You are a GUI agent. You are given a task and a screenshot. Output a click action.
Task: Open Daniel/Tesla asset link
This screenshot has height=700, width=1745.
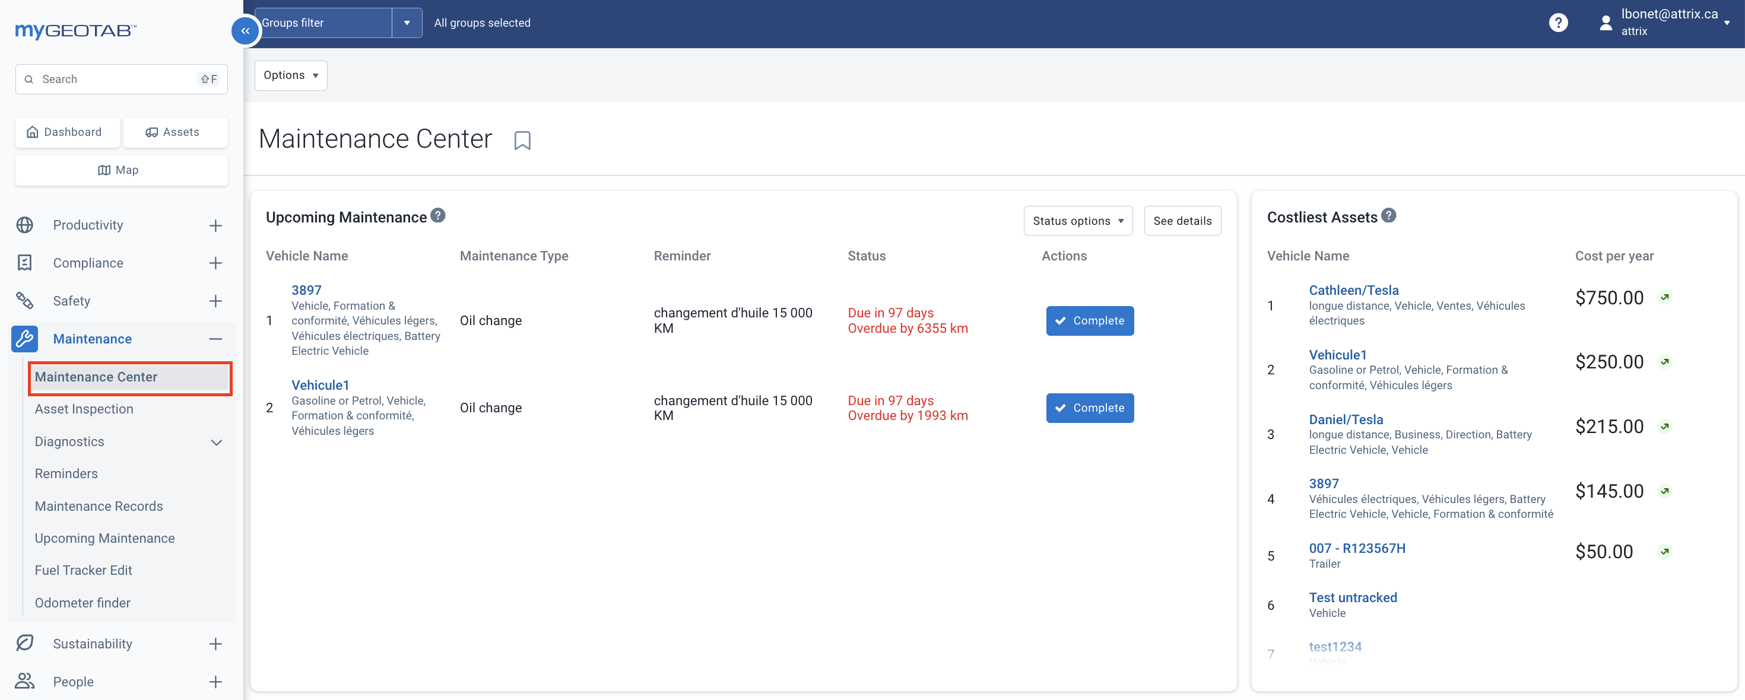tap(1346, 420)
